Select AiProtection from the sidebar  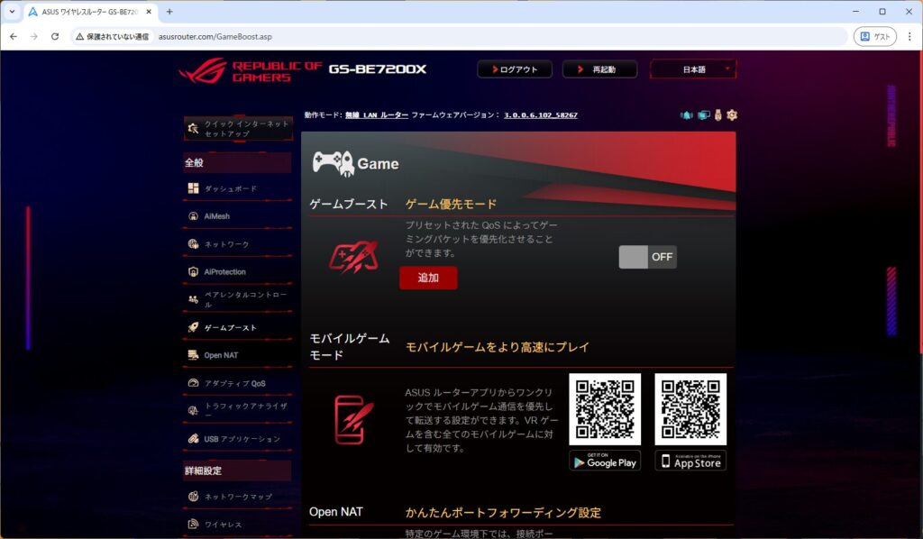pyautogui.click(x=224, y=271)
